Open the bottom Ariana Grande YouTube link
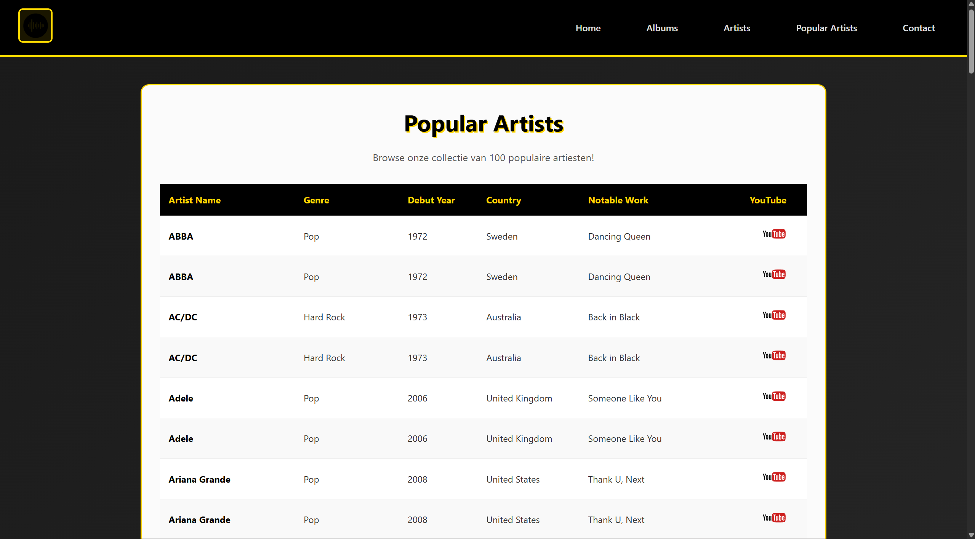This screenshot has height=539, width=975. point(774,518)
